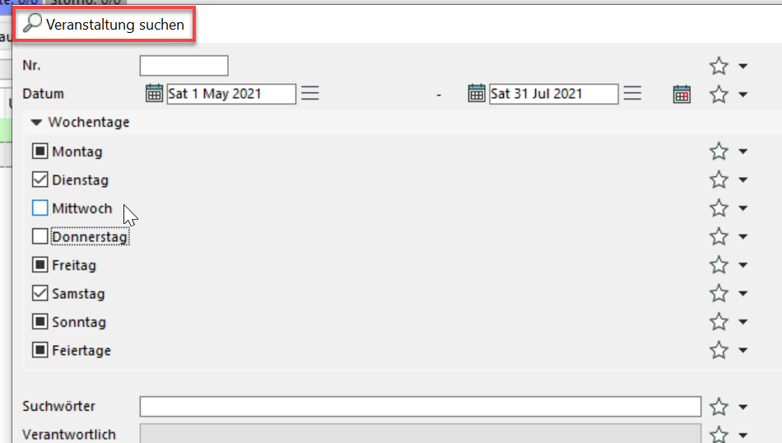The width and height of the screenshot is (782, 443).
Task: Click favorite star for Nr. field
Action: tap(719, 66)
